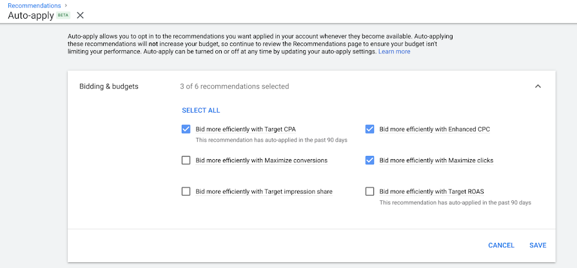Open the Learn more link

[x=394, y=52]
